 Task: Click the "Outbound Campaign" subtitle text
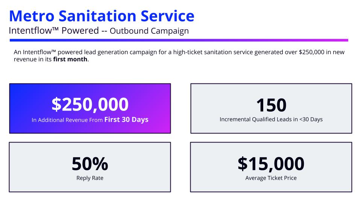pyautogui.click(x=149, y=31)
